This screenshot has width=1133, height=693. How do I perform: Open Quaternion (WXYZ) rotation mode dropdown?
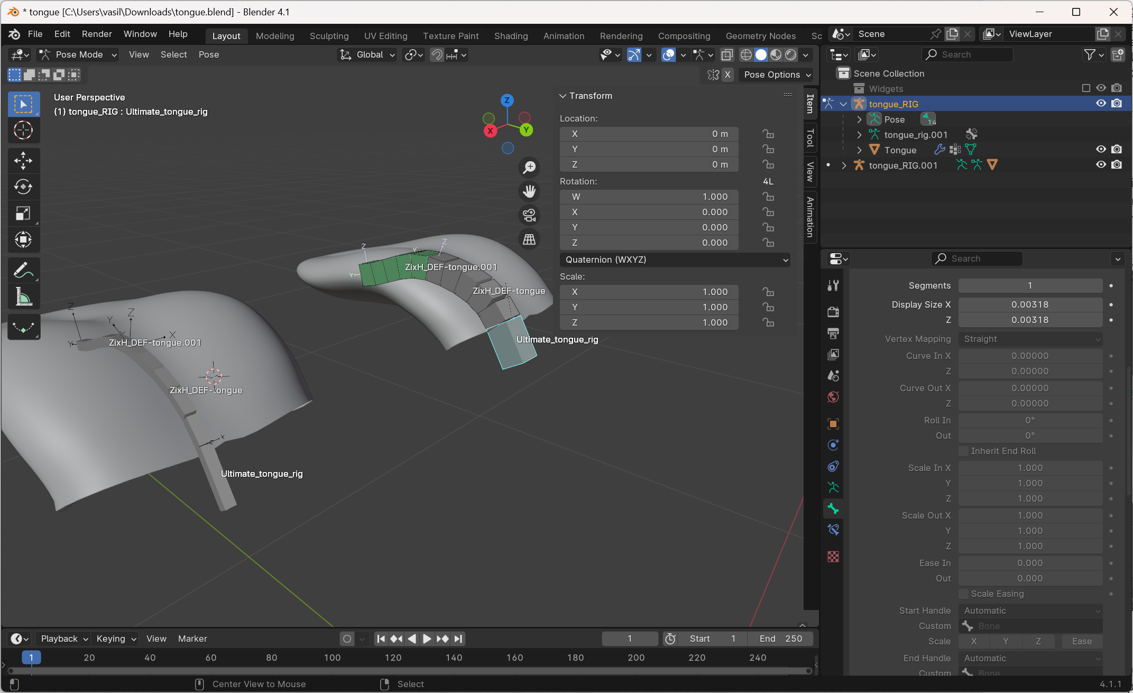click(675, 260)
